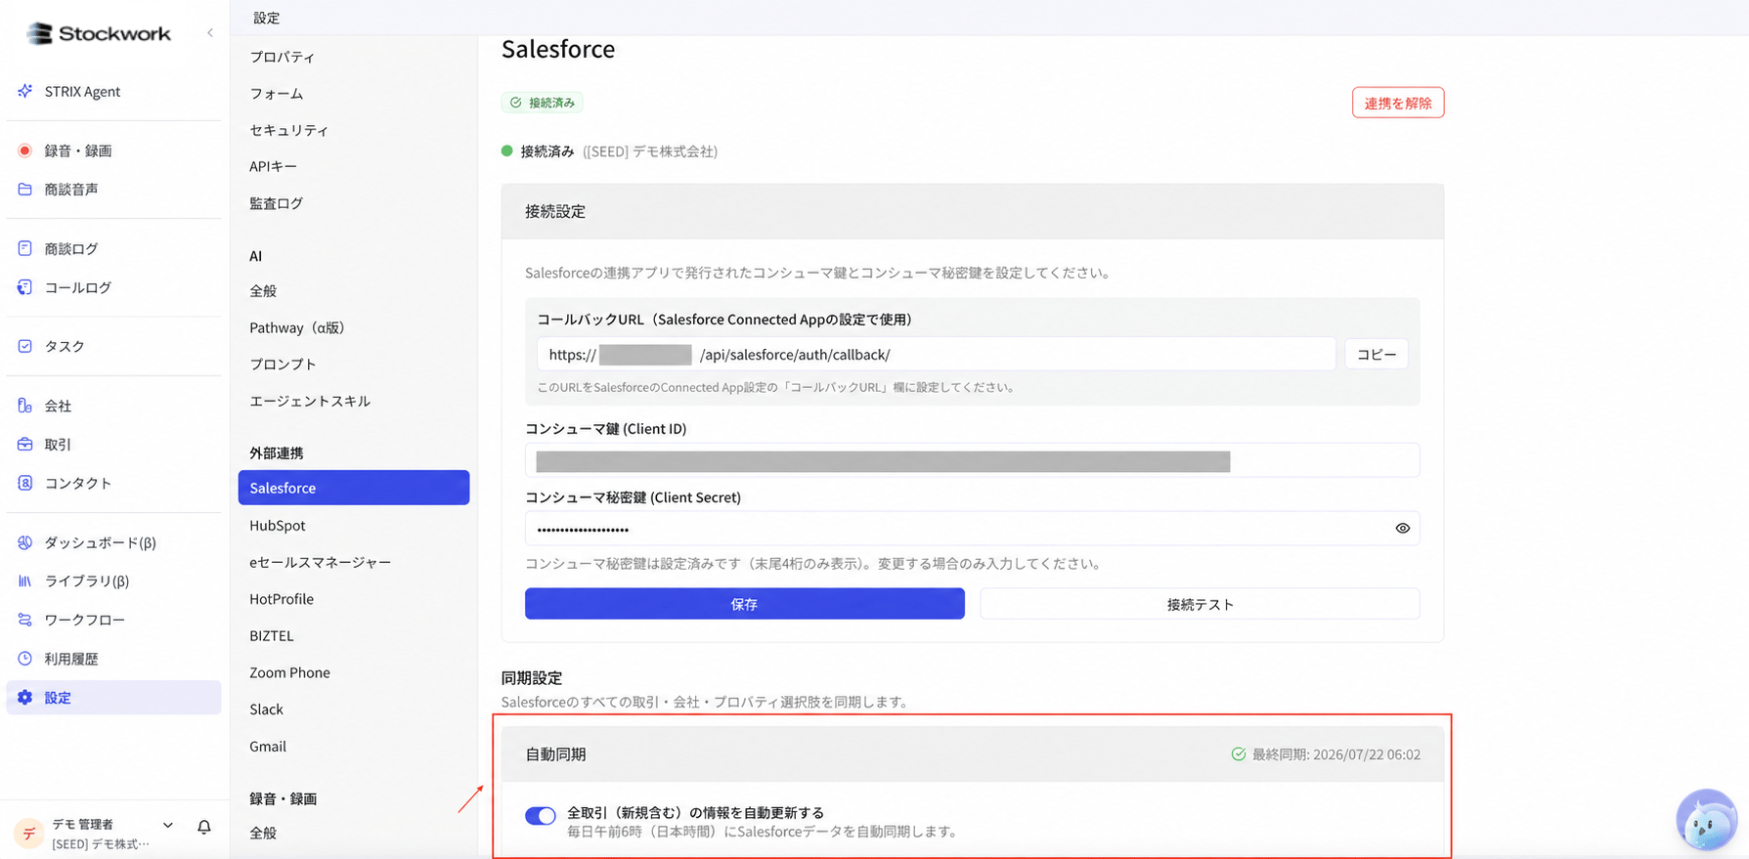The image size is (1749, 859).
Task: Collapse the left sidebar chevron
Action: [x=210, y=33]
